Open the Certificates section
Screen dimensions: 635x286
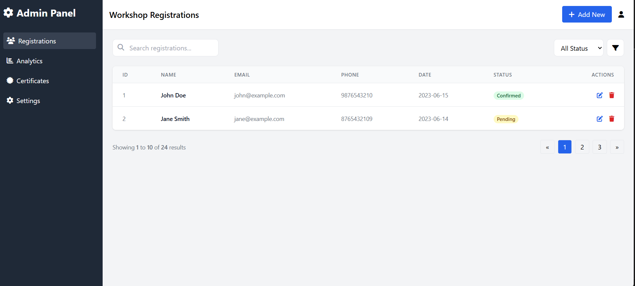(x=32, y=81)
